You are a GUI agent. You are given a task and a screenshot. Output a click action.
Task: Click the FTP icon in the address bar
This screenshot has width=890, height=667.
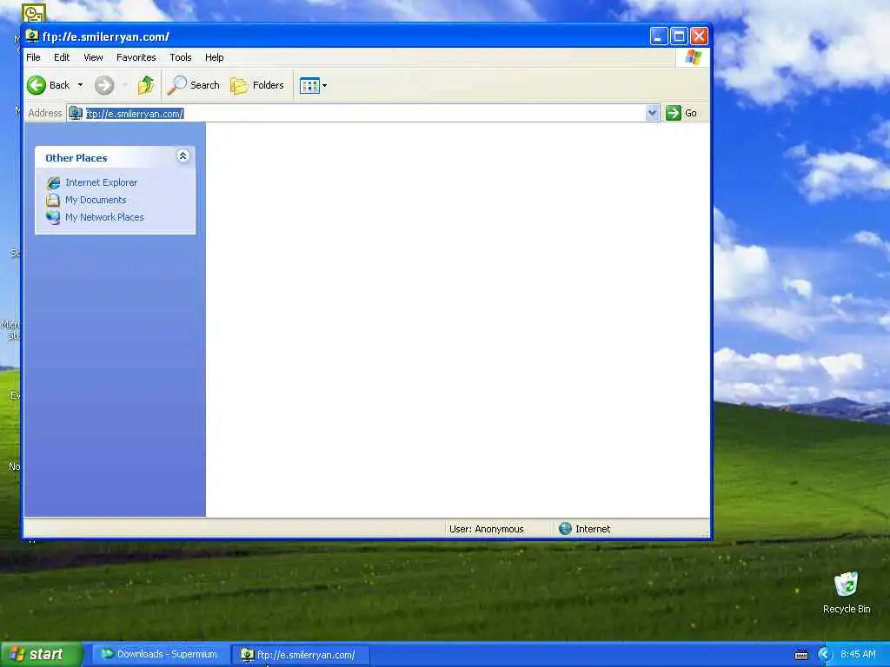click(76, 114)
